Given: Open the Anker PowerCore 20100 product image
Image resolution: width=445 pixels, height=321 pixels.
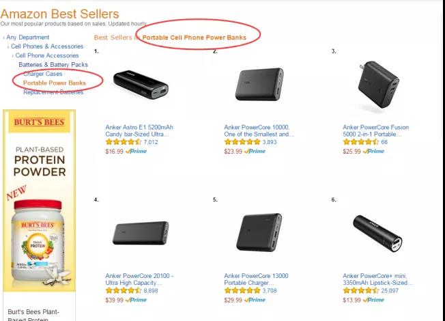Looking at the screenshot, I should coord(140,233).
